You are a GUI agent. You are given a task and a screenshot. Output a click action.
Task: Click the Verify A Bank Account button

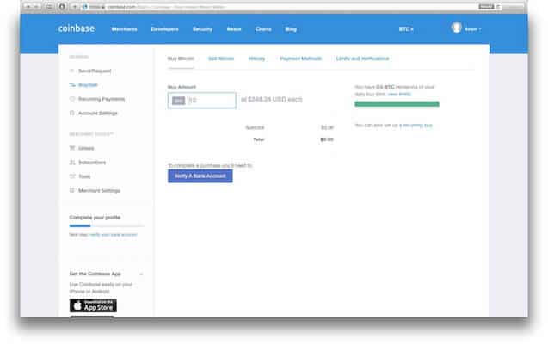(x=200, y=176)
